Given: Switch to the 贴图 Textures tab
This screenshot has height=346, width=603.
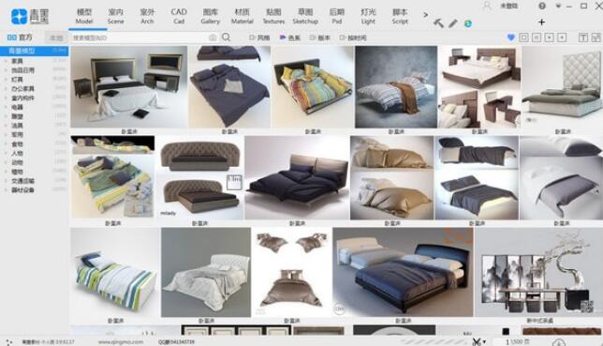Looking at the screenshot, I should coord(273,17).
